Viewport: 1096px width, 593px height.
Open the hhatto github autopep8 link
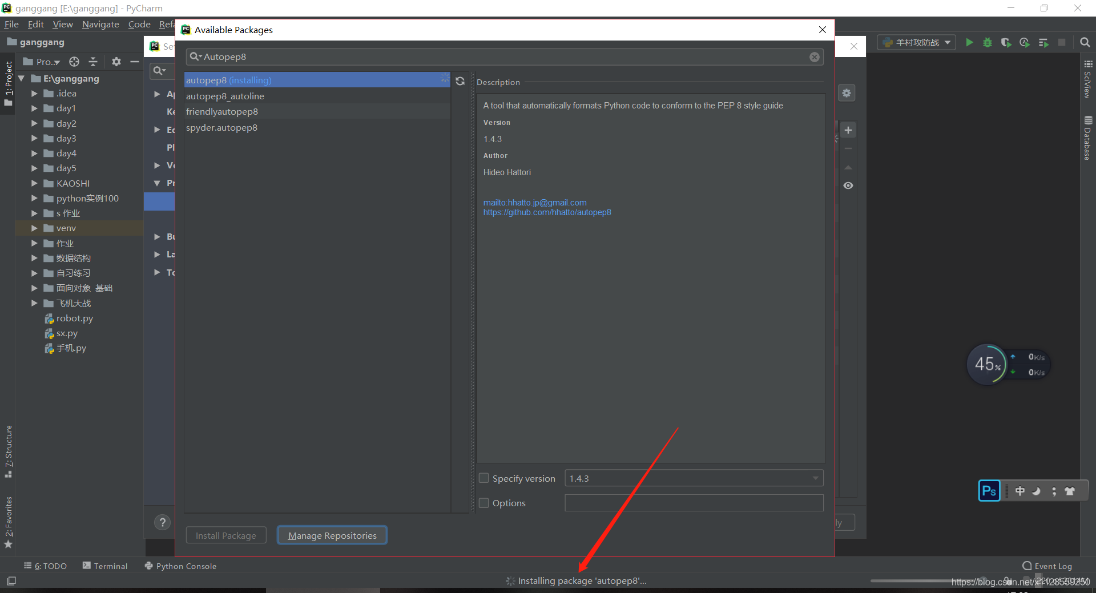coord(547,212)
